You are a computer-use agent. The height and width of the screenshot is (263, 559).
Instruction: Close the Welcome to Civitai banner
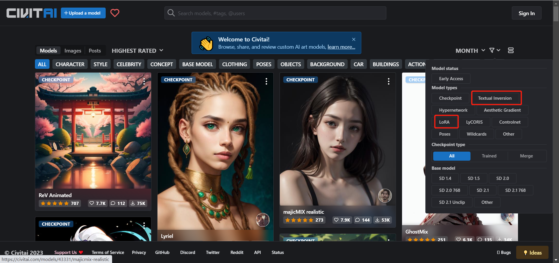[353, 39]
